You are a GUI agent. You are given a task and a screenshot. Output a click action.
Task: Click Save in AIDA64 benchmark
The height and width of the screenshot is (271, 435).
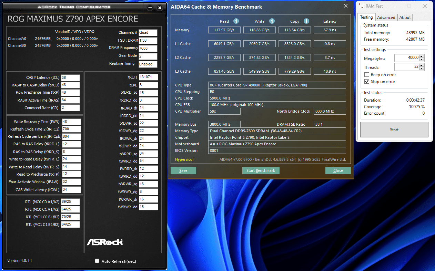point(183,170)
